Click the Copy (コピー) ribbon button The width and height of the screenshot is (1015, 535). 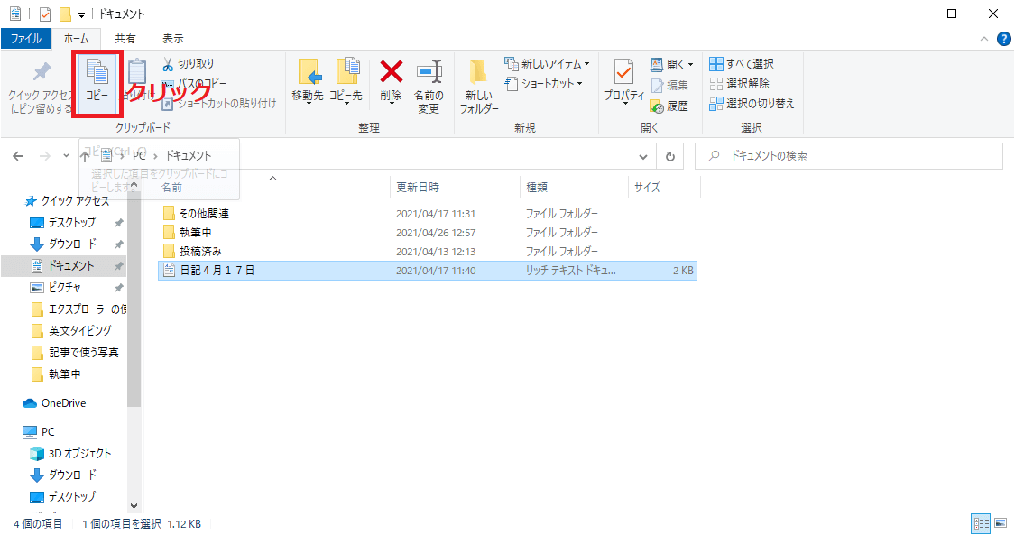[97, 83]
